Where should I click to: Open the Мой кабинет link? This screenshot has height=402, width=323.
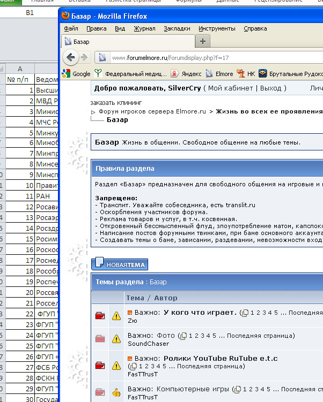point(230,88)
